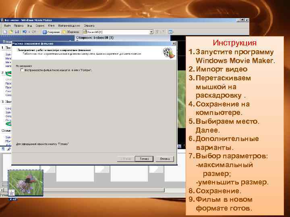The width and height of the screenshot is (290, 217).
Task: Click the star video effect icon on clip
Action: pyautogui.click(x=11, y=193)
